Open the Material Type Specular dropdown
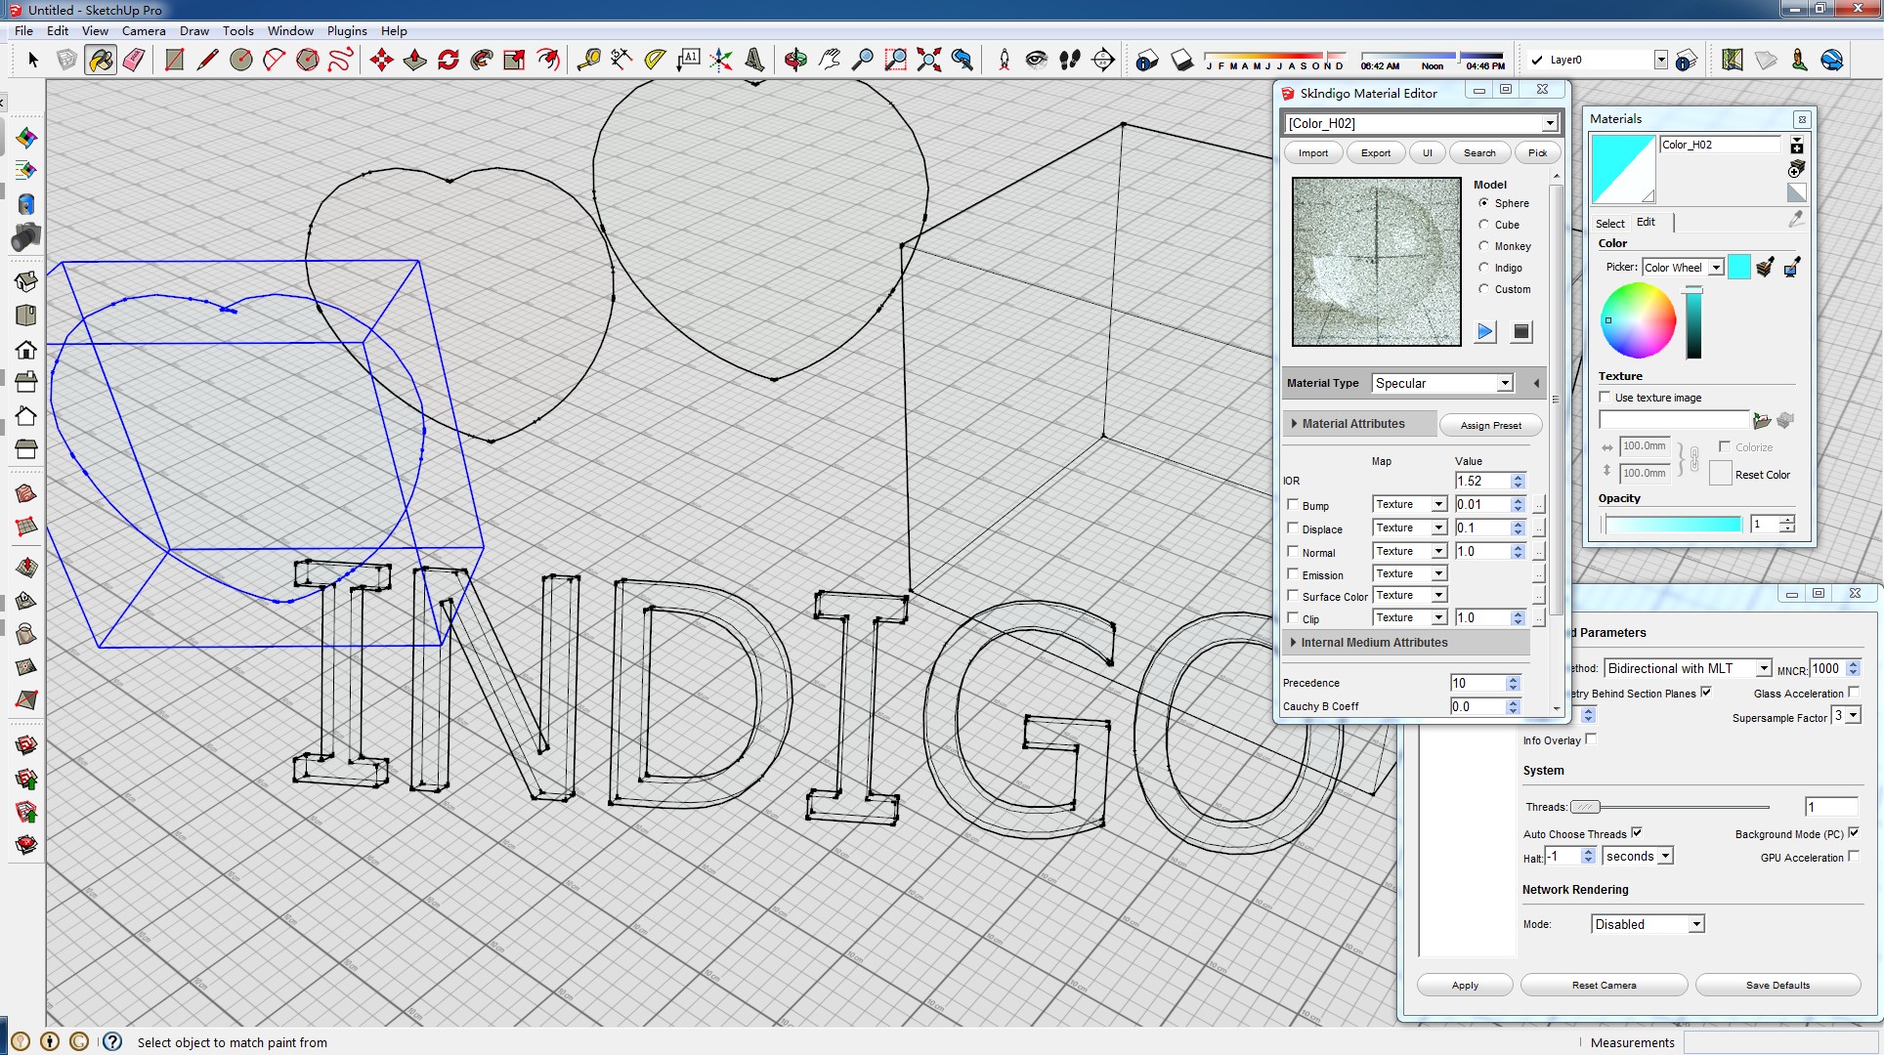Screen dimensions: 1884x1055 tap(1442, 383)
